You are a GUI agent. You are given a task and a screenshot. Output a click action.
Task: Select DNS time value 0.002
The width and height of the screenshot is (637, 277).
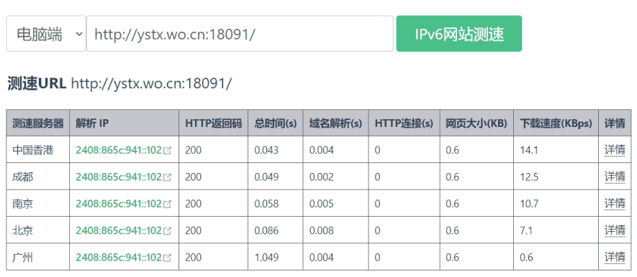[321, 177]
